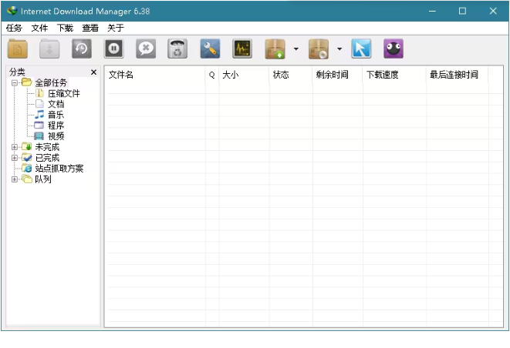Screen dimensions: 510x348
Task: Select the 文档 category
Action: click(x=56, y=104)
